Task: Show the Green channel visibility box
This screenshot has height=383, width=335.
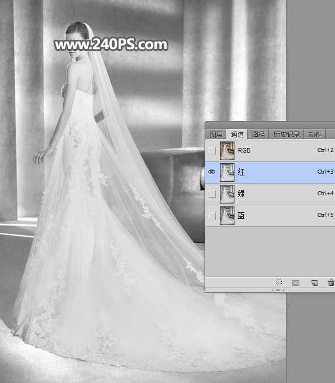Action: tap(212, 194)
